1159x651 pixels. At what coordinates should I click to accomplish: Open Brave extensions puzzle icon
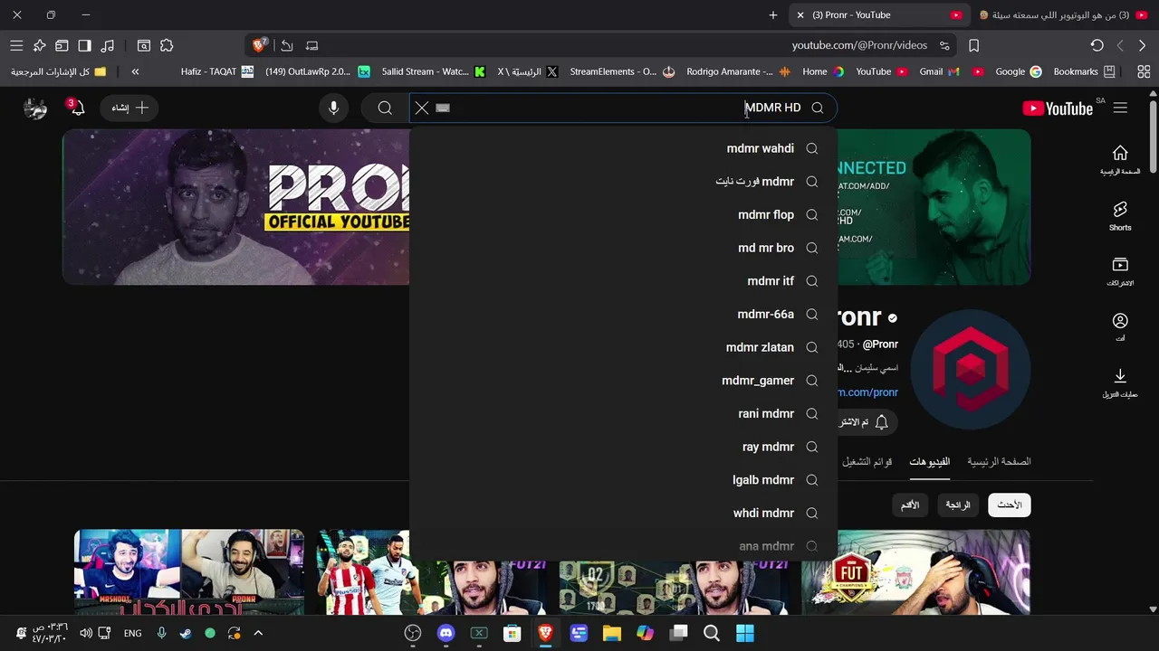(167, 45)
